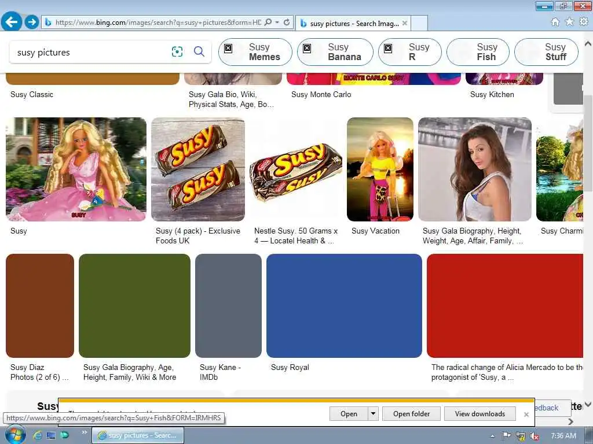This screenshot has width=593, height=444.
Task: Open the Windows Start menu
Action: point(15,435)
